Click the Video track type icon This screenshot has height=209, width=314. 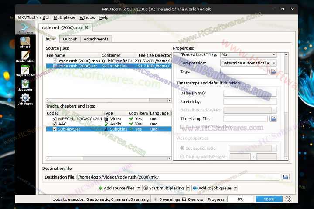[x=106, y=118]
